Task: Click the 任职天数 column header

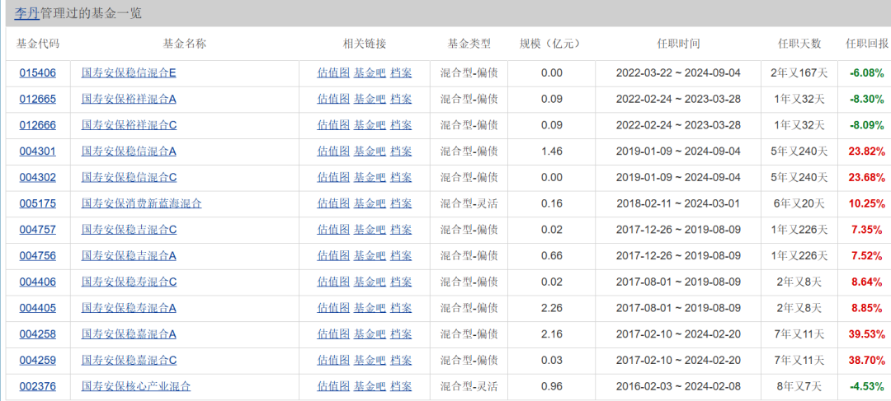Action: [x=799, y=44]
